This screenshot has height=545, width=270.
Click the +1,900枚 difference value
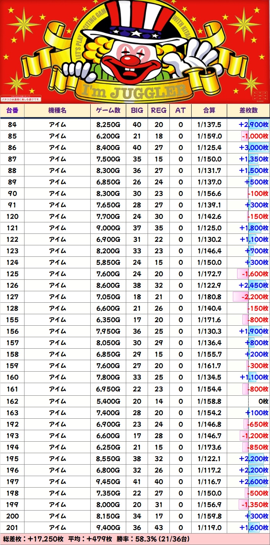(x=254, y=331)
